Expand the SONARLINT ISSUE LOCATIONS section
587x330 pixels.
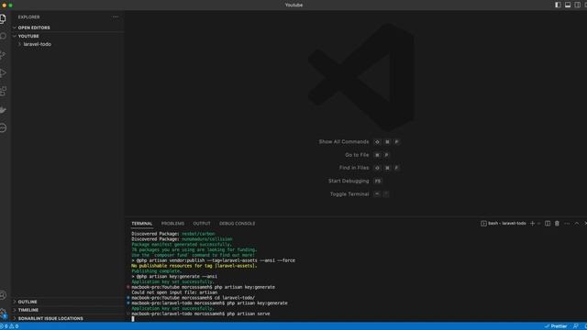tap(68, 318)
